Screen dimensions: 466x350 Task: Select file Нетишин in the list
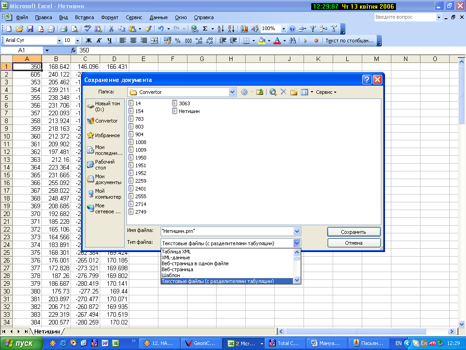186,111
